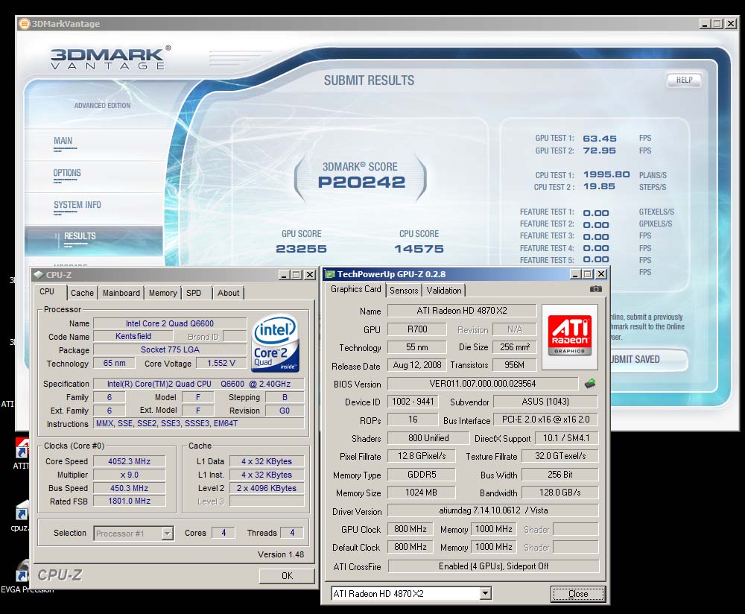Click the memory size '1024 MB'
Screen dimensions: 745x614
pyautogui.click(x=422, y=493)
